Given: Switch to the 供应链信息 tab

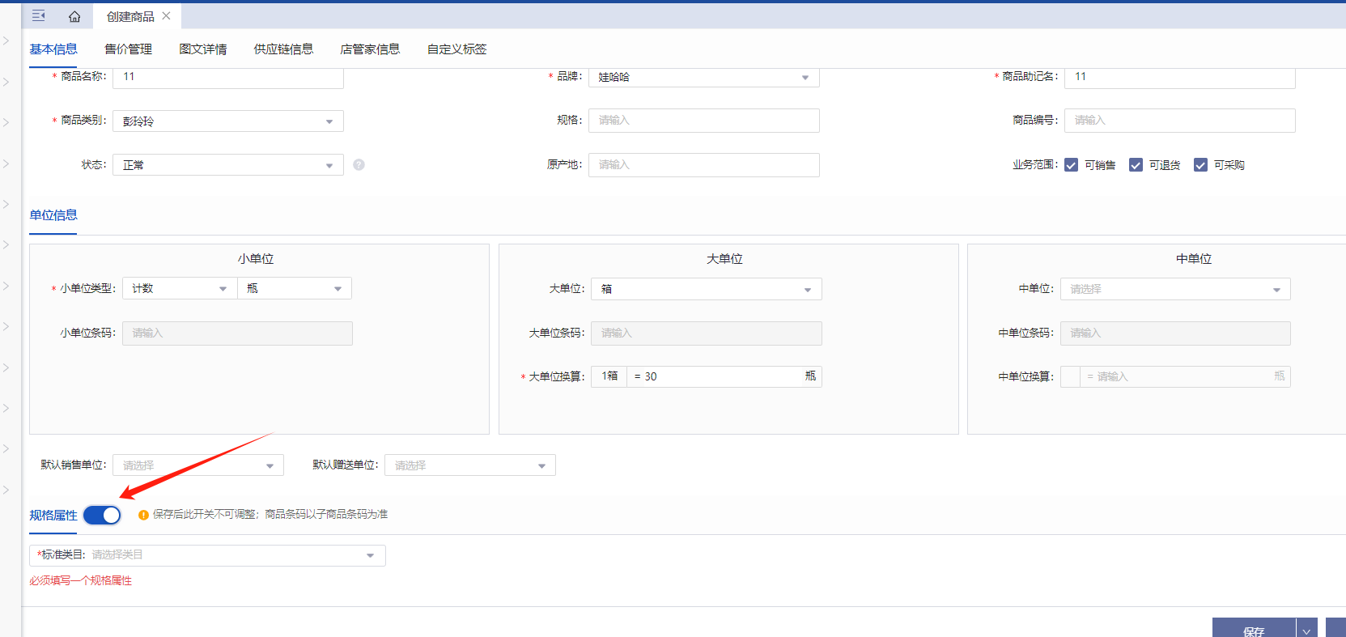Looking at the screenshot, I should pos(283,49).
